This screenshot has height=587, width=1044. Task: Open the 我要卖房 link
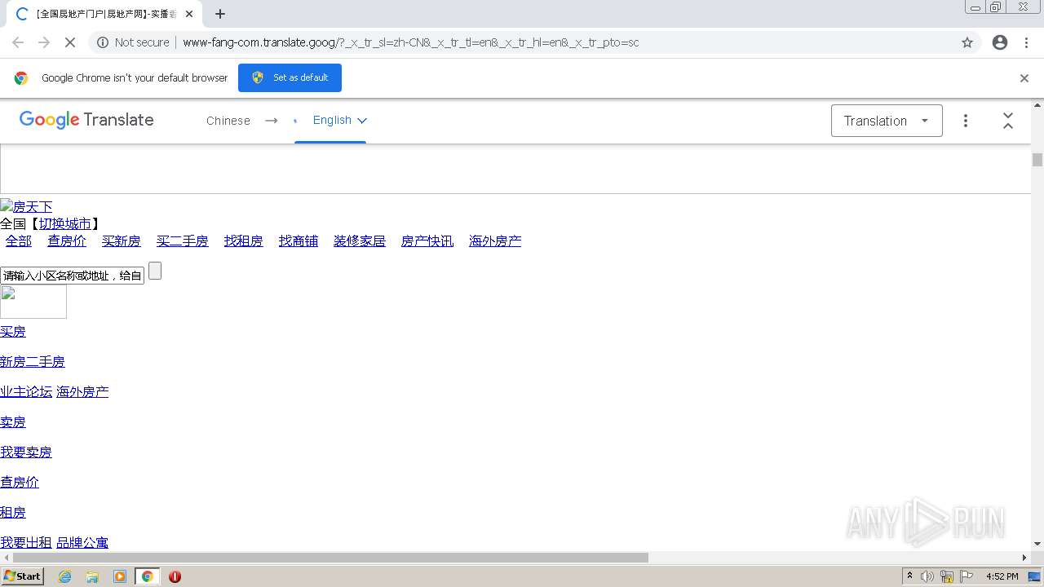26,452
